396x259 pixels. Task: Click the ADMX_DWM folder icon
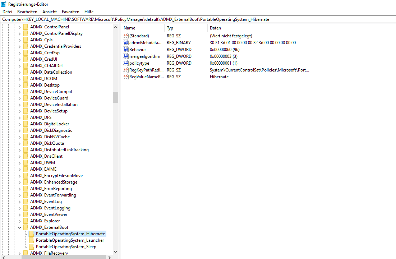[26, 163]
